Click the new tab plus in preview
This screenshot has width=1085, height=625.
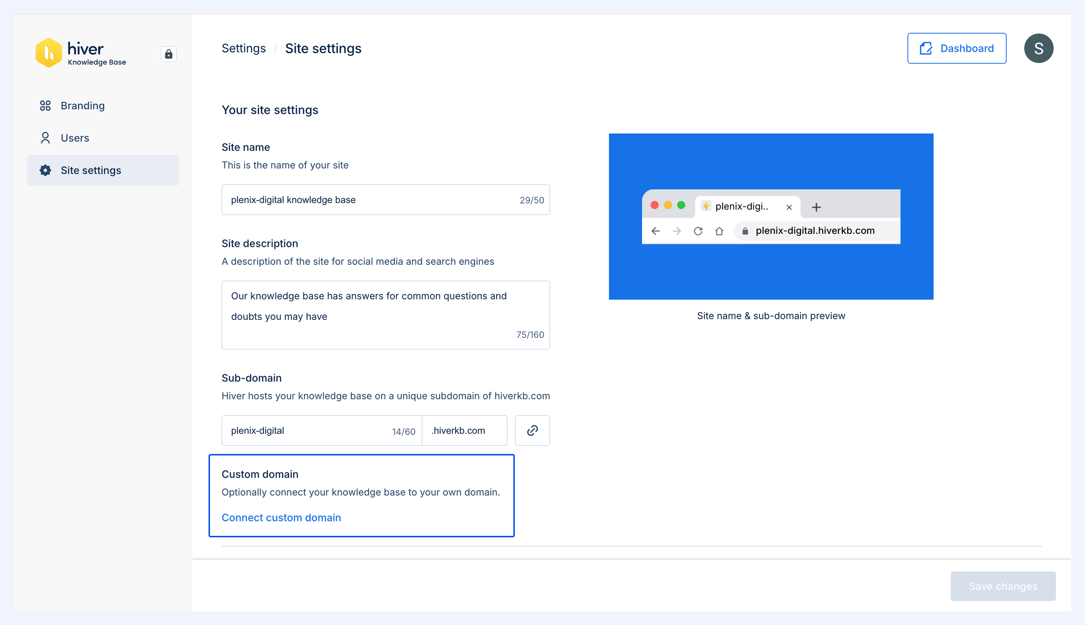coord(816,207)
